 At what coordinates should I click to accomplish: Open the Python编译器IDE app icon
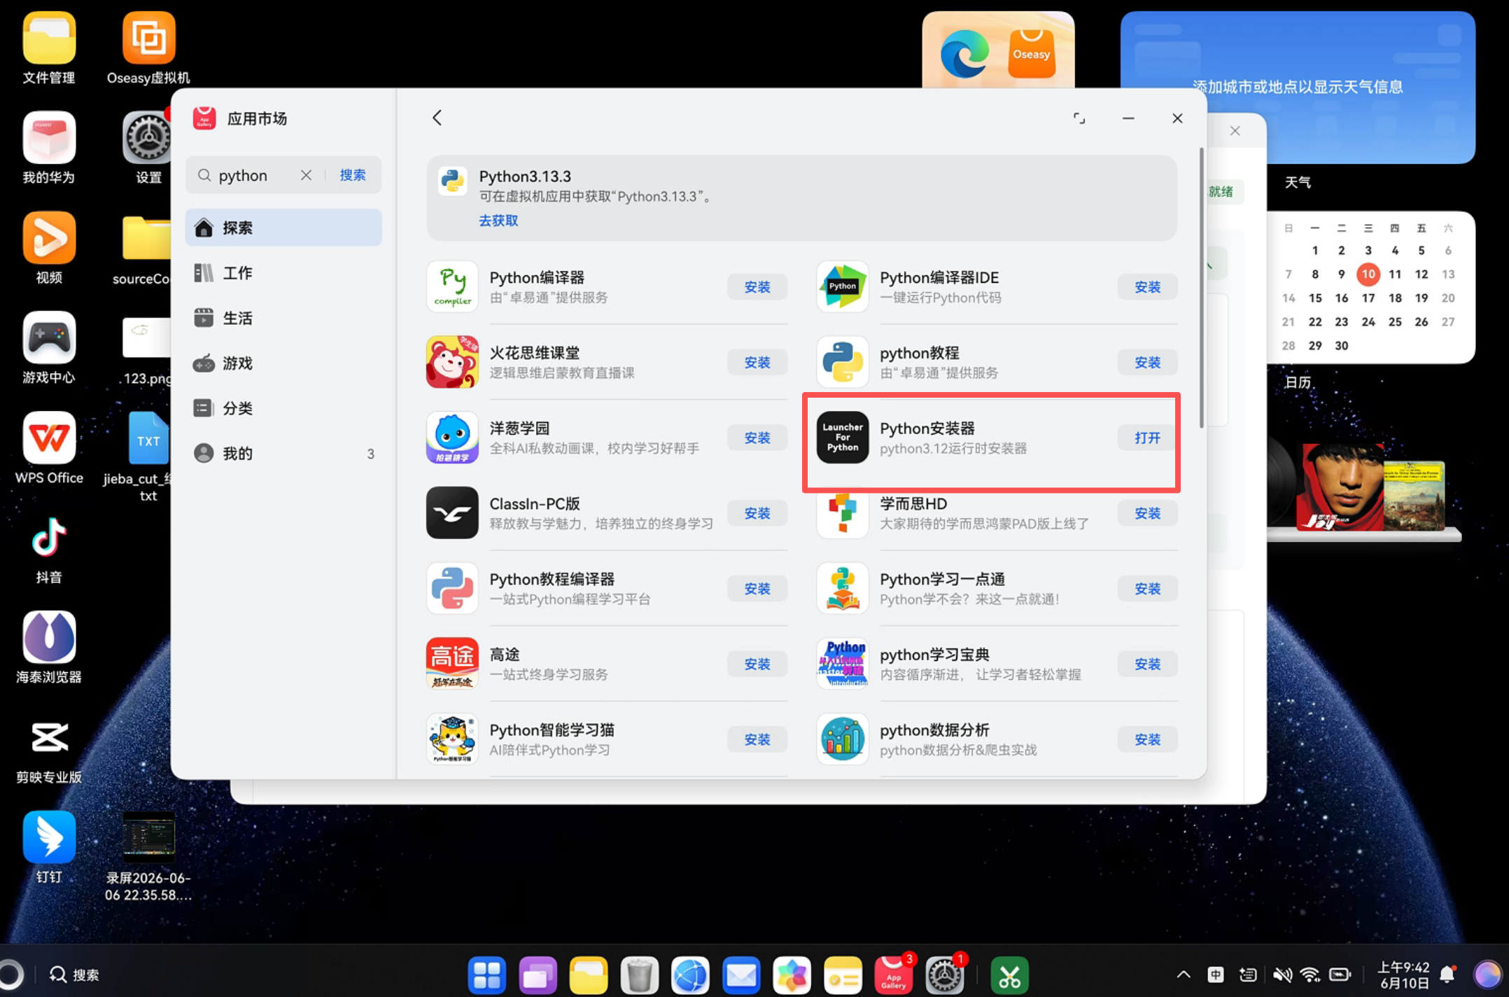click(843, 286)
